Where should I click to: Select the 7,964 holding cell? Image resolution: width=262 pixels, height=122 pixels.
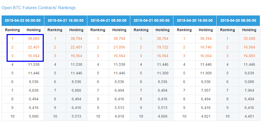pos(249,91)
